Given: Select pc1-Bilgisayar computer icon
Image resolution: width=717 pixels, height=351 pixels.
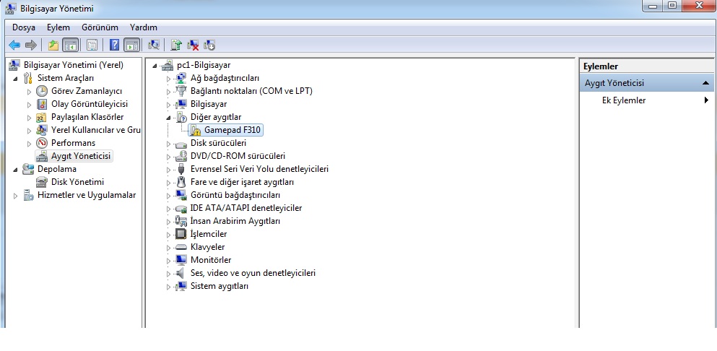Looking at the screenshot, I should (x=168, y=66).
